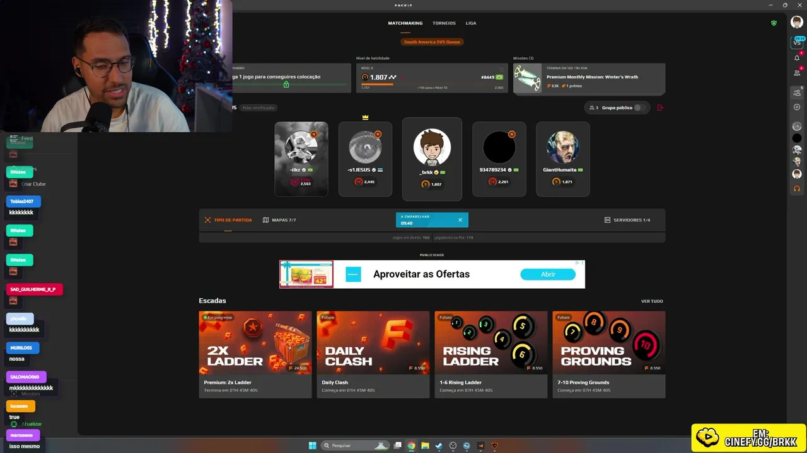Click the Aproveitar as Ofertas ad banner text
The height and width of the screenshot is (453, 807).
click(x=421, y=274)
